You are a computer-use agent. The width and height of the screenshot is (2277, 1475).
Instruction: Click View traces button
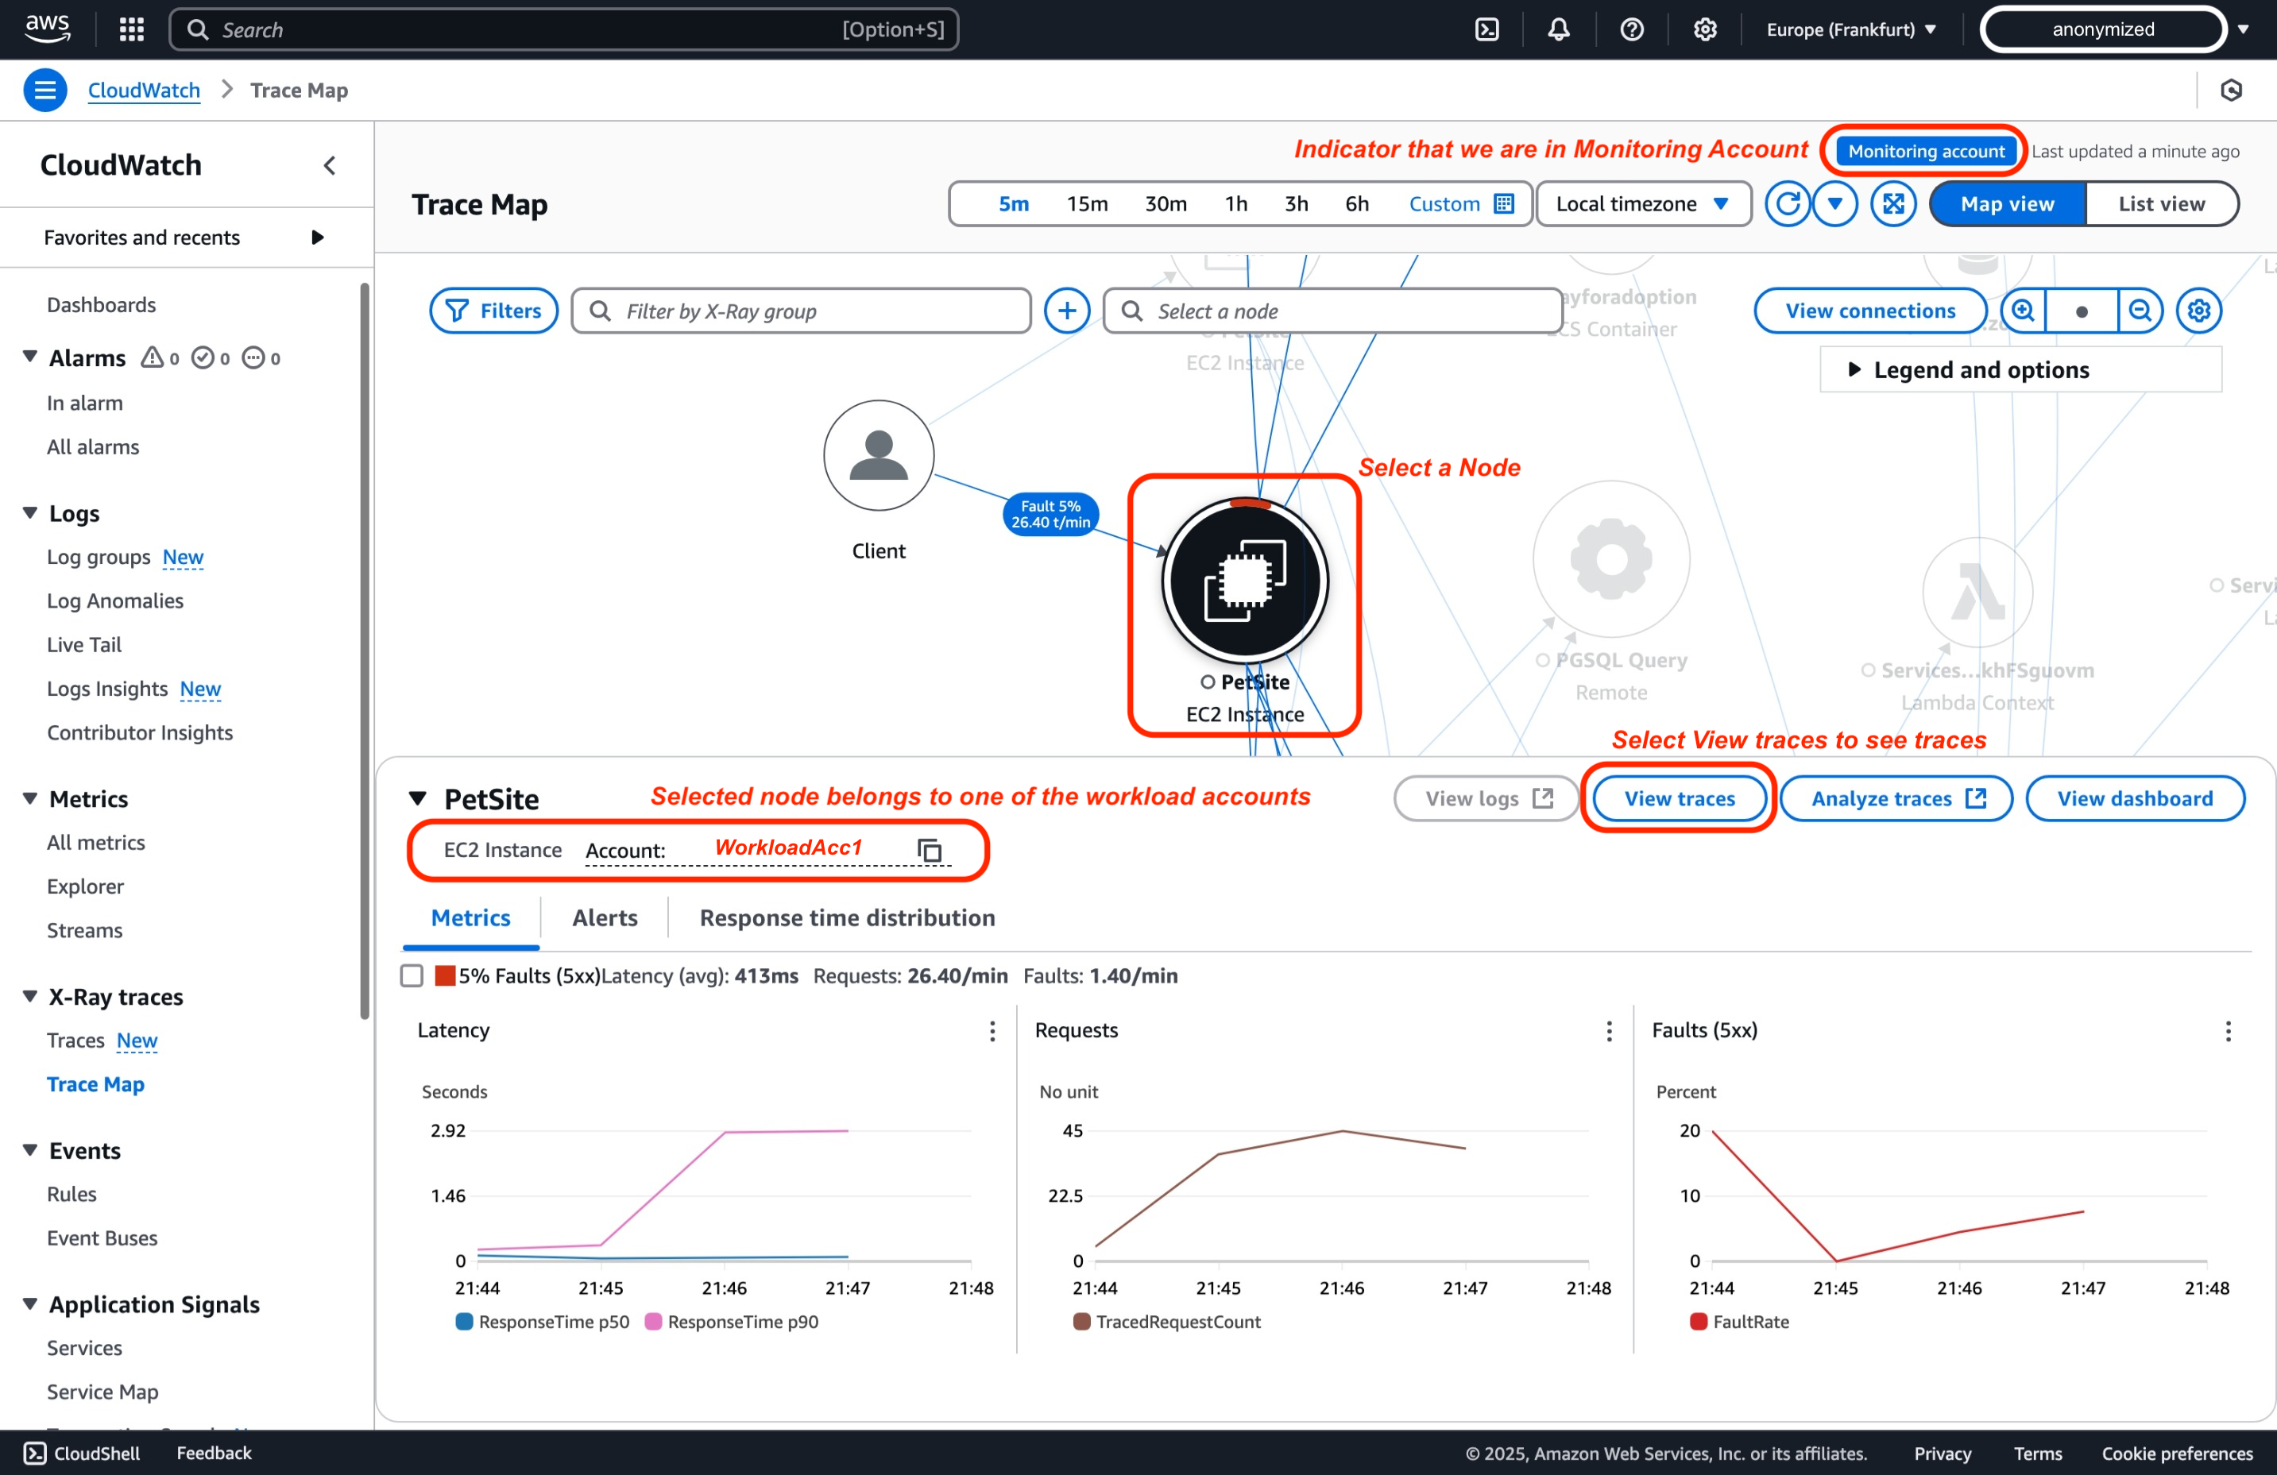(x=1679, y=797)
